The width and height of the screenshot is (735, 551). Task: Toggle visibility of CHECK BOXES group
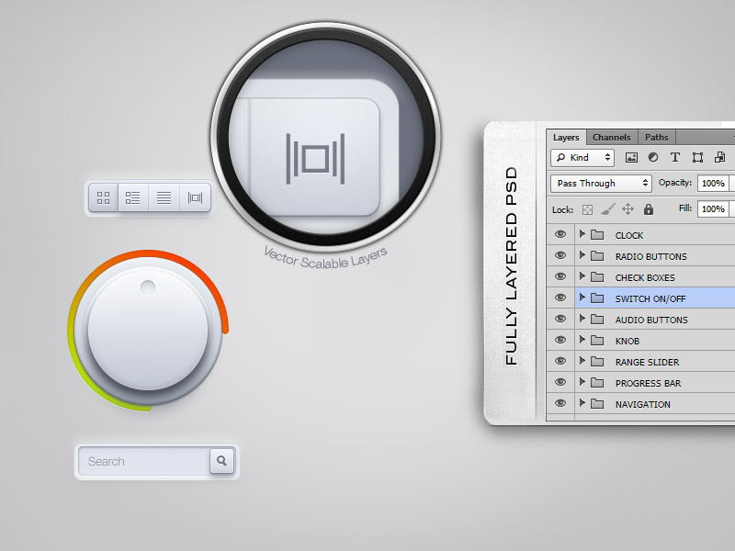click(x=560, y=276)
